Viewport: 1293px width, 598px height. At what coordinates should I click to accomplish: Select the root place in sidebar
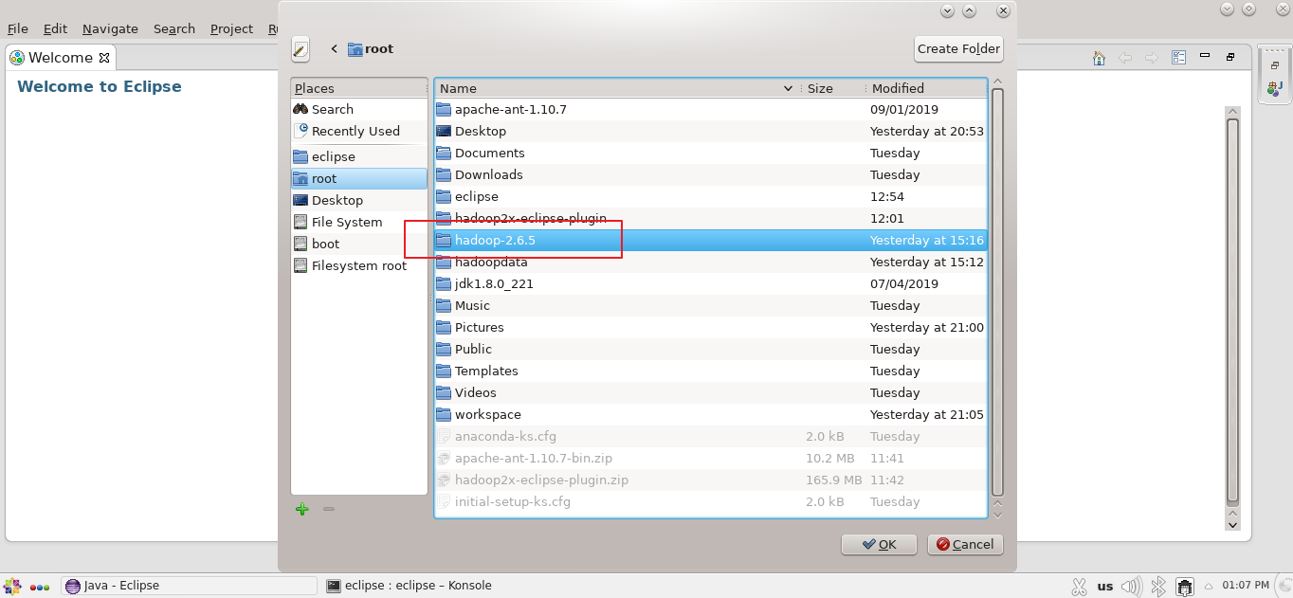click(359, 178)
